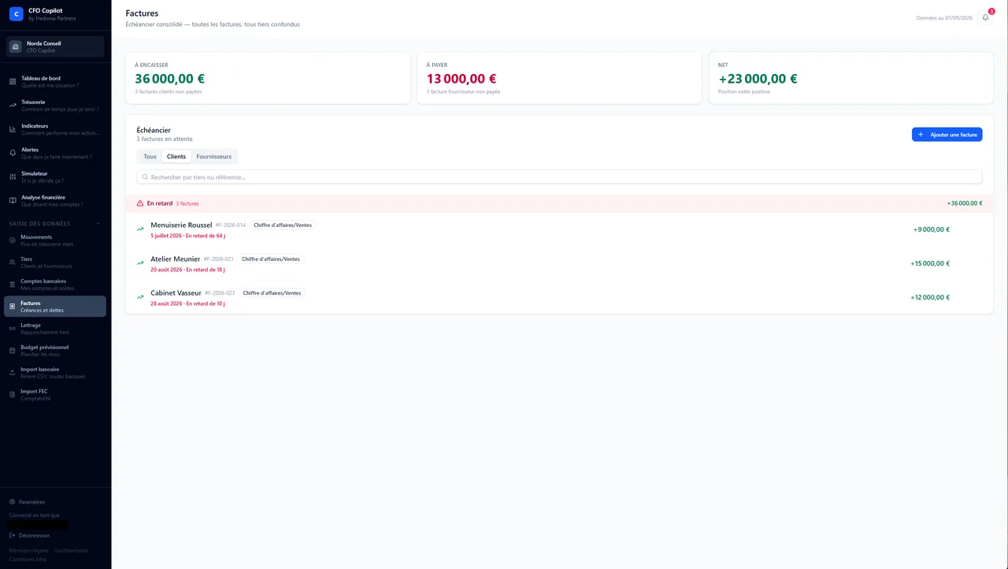
Task: Switch to the Tous tab
Action: [x=150, y=157]
